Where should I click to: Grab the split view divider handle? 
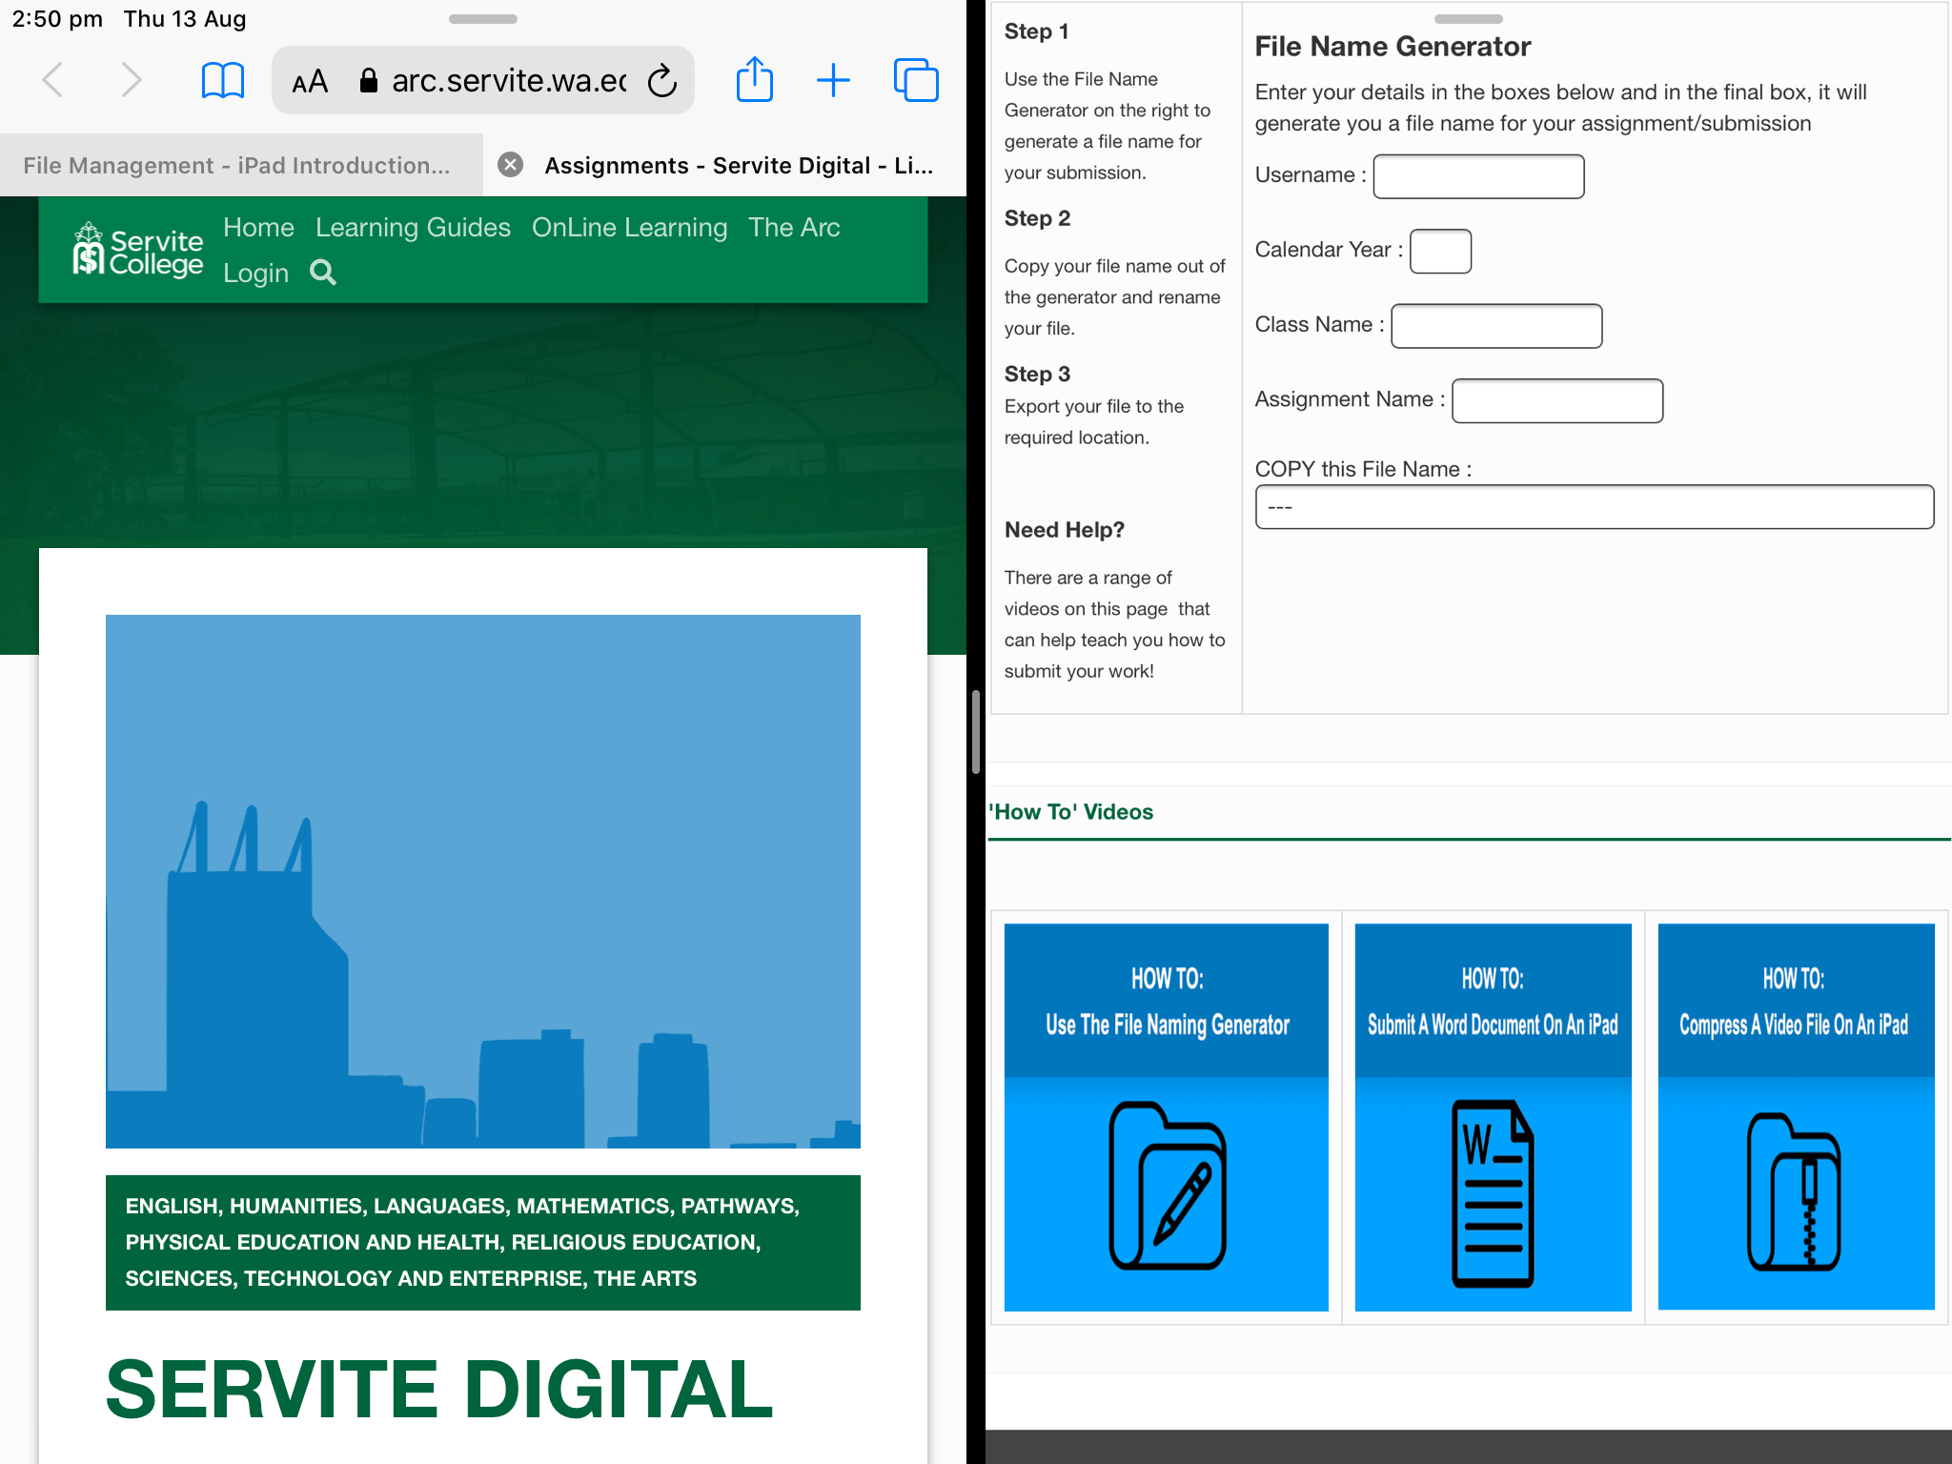[x=976, y=732]
